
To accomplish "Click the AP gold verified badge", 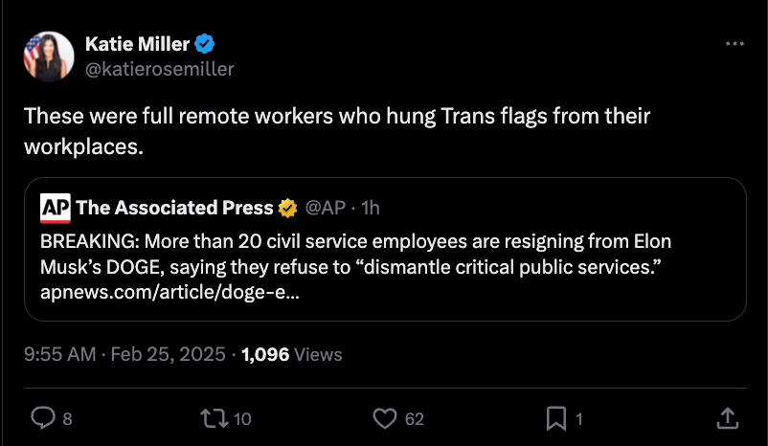I will (287, 208).
